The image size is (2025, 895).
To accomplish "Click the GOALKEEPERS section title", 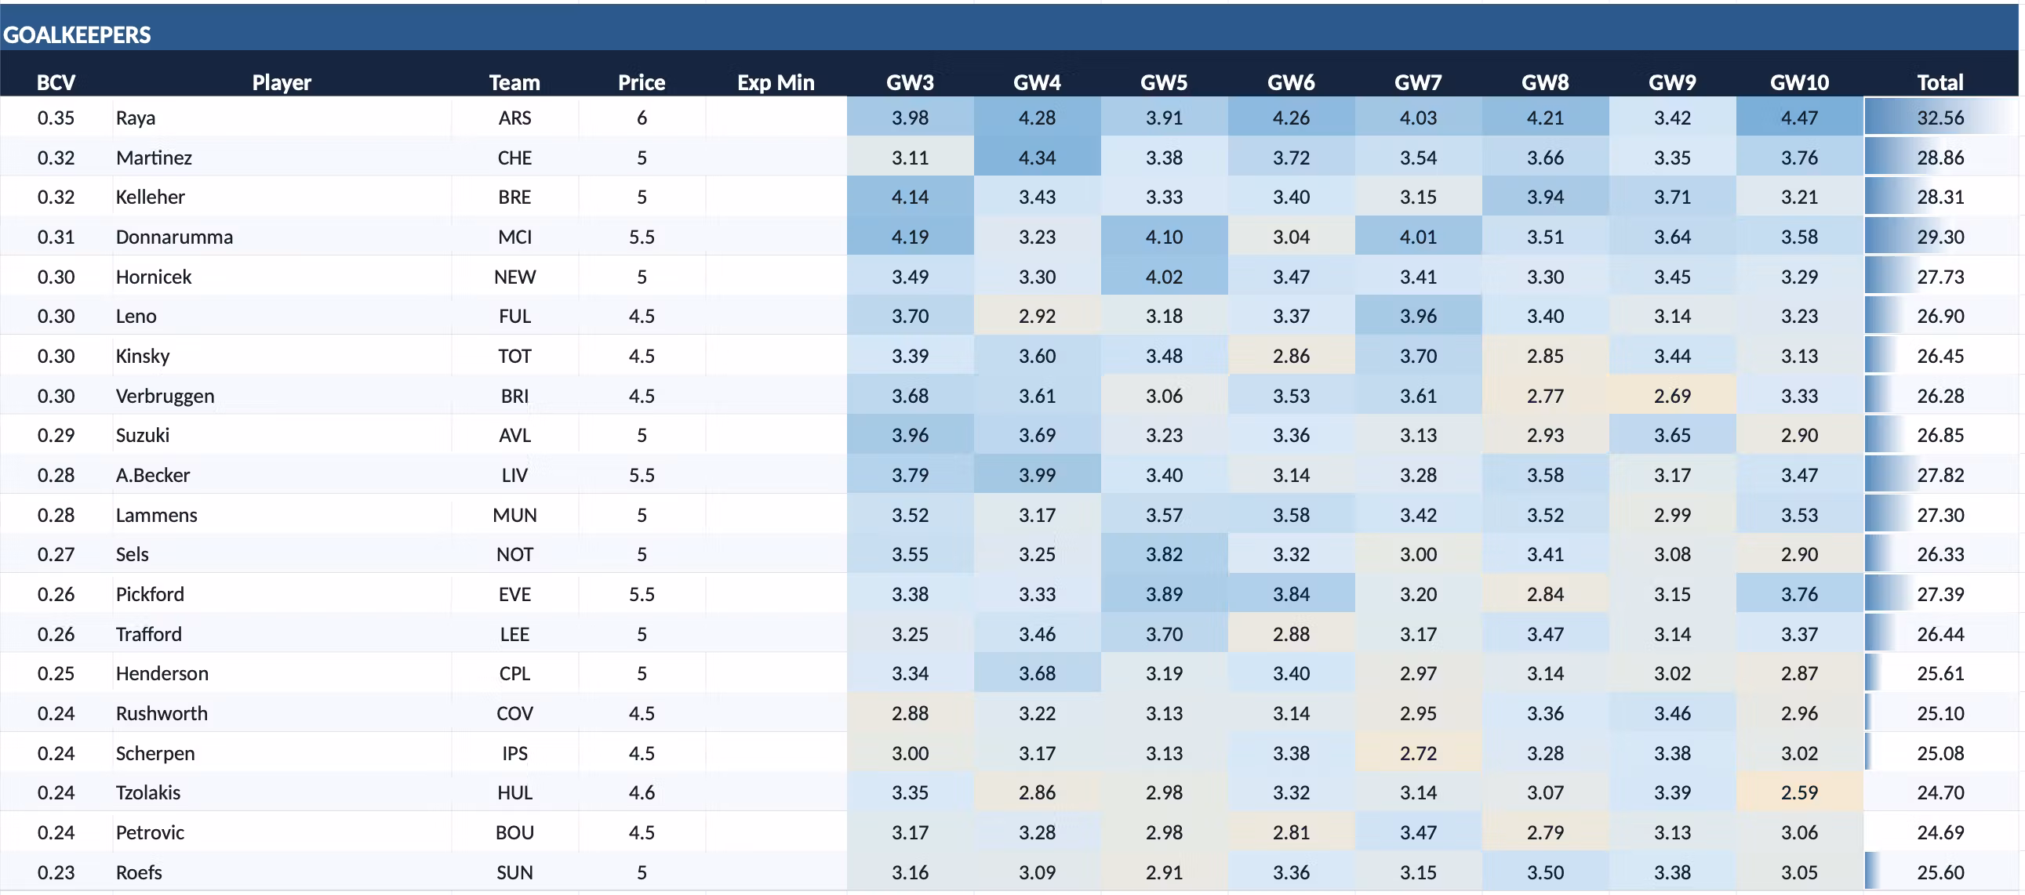I will (77, 34).
